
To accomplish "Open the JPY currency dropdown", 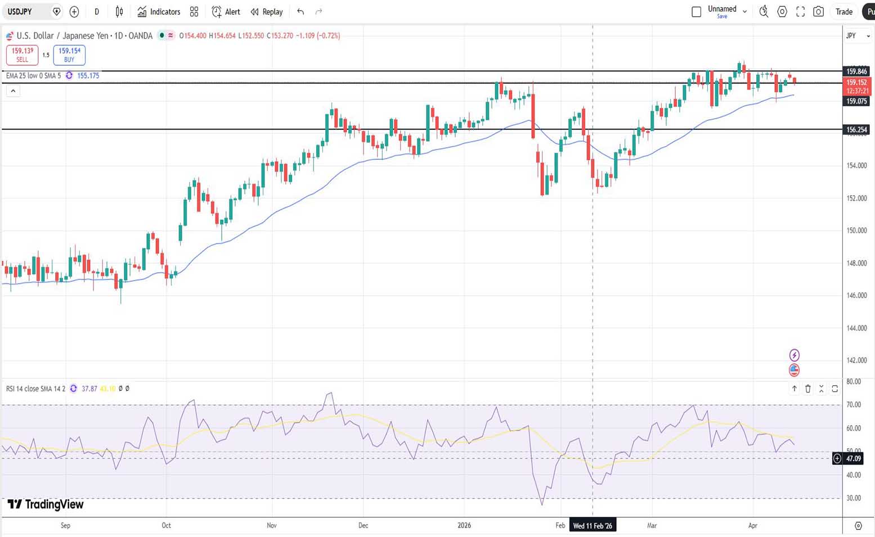I will coord(858,36).
